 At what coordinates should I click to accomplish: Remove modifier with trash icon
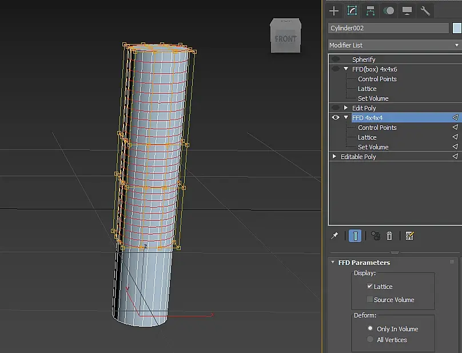(x=389, y=236)
